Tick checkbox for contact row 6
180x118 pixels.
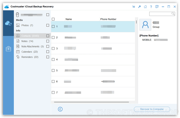53,81
